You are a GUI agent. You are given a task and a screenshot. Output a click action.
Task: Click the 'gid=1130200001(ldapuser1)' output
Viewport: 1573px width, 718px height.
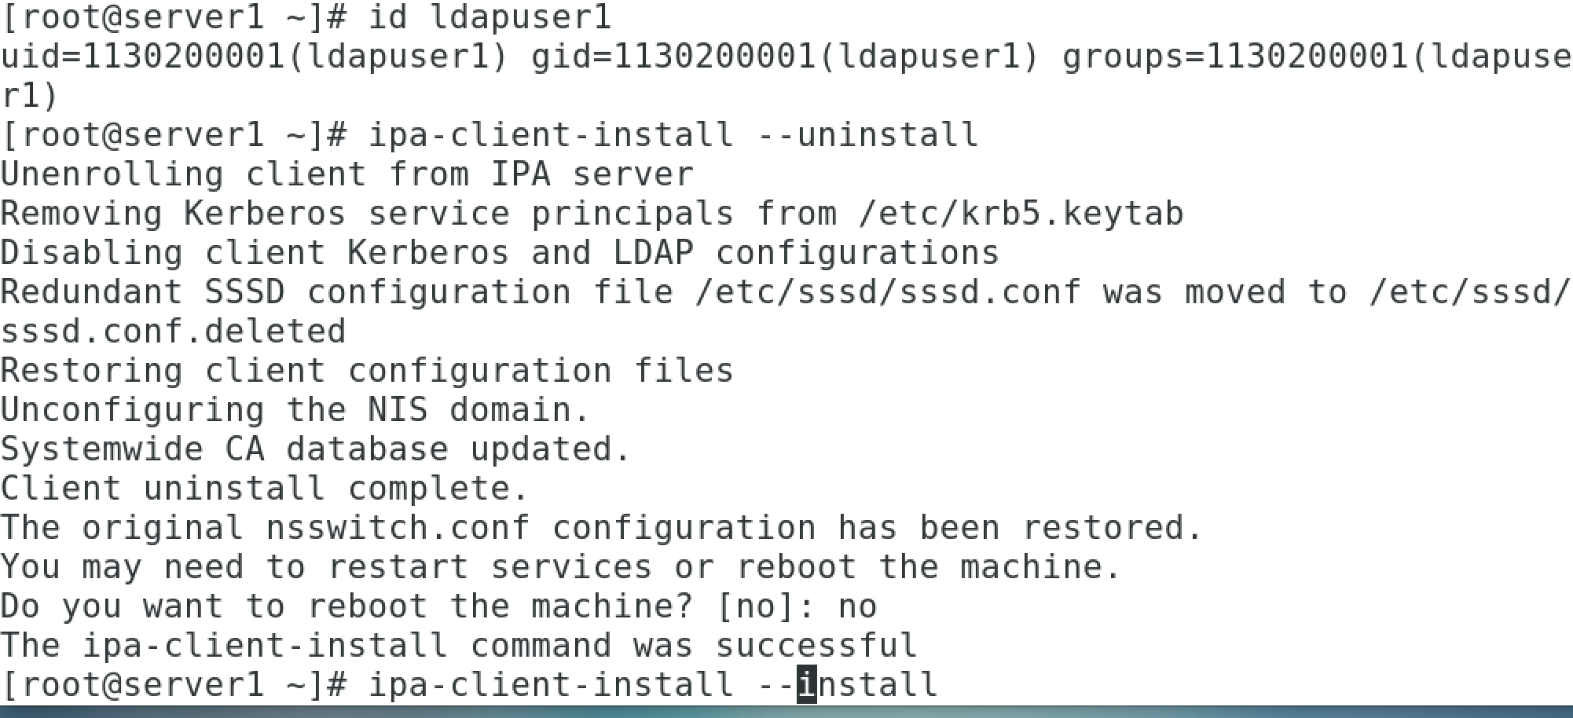pos(786,57)
